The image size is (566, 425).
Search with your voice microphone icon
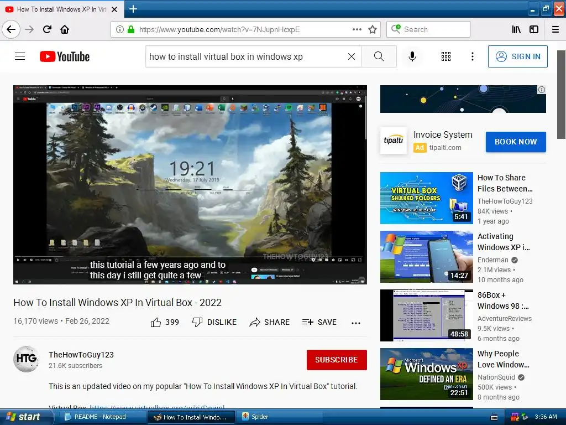[x=412, y=56]
